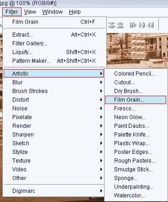
Task: Open the Help menu
Action: coord(75,12)
